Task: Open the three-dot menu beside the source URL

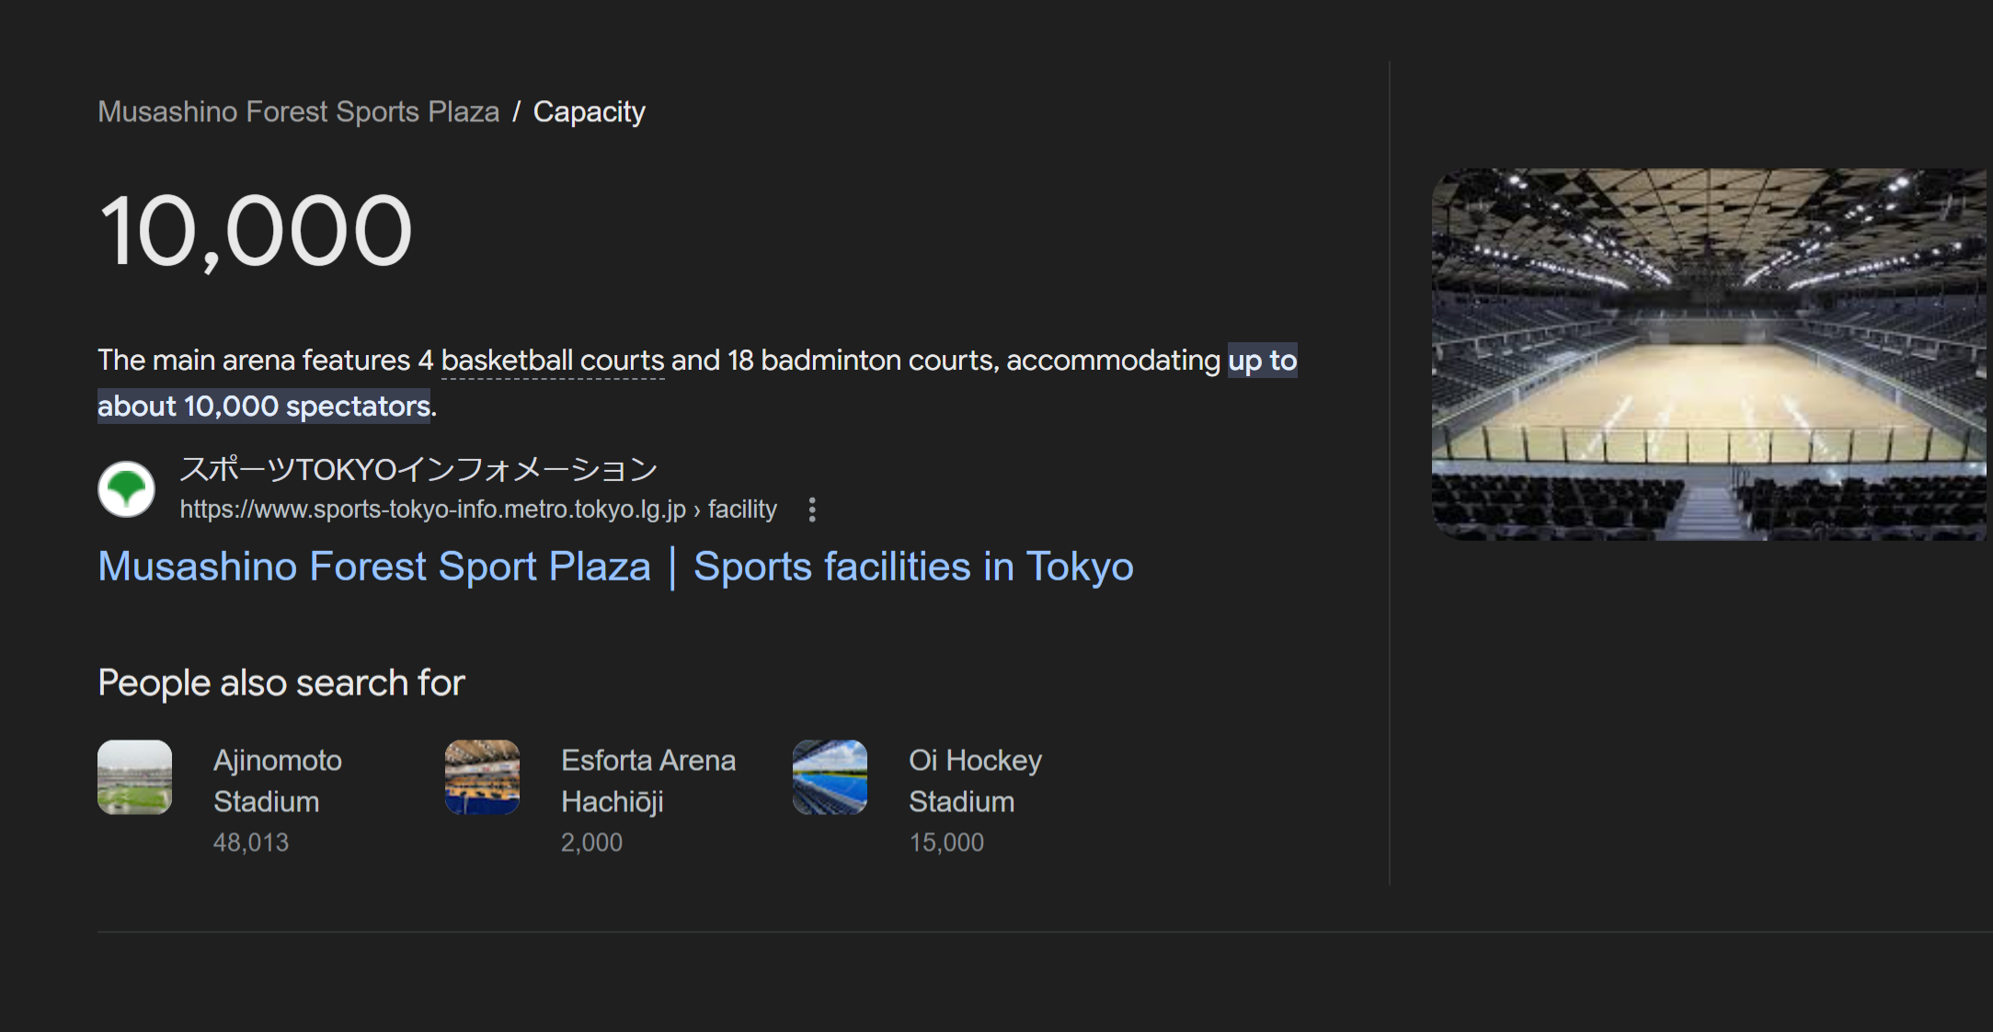Action: (x=812, y=510)
